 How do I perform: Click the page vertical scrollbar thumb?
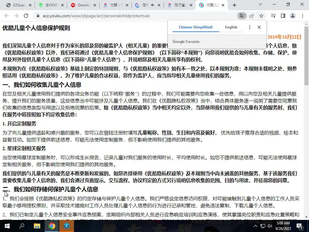coord(307,56)
